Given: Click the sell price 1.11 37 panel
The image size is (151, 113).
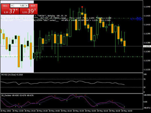Looking at the screenshot, I should pyautogui.click(x=10, y=11).
